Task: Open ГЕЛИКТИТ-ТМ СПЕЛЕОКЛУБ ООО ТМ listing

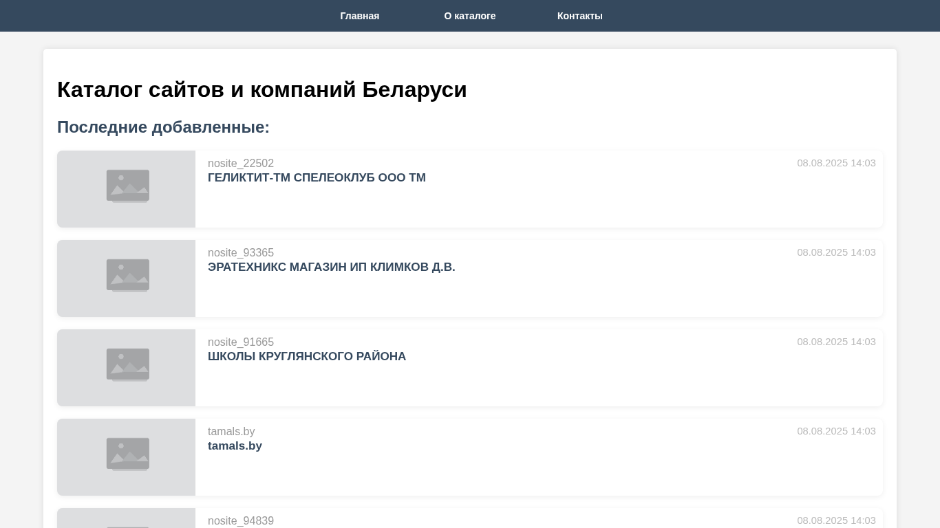Action: point(317,178)
